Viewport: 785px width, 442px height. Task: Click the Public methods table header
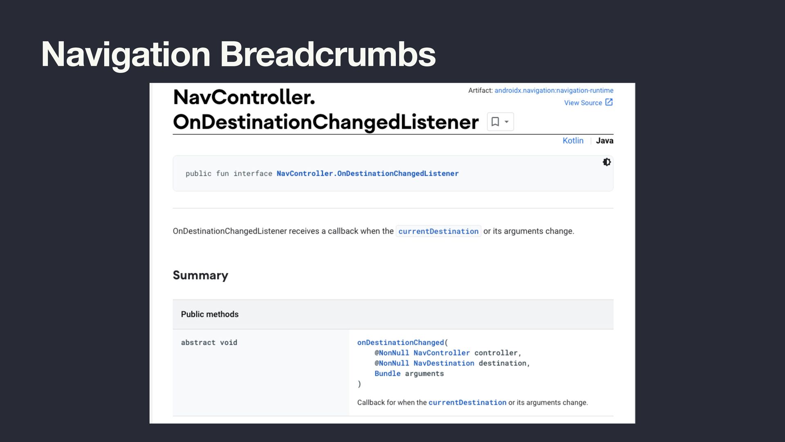pyautogui.click(x=210, y=314)
